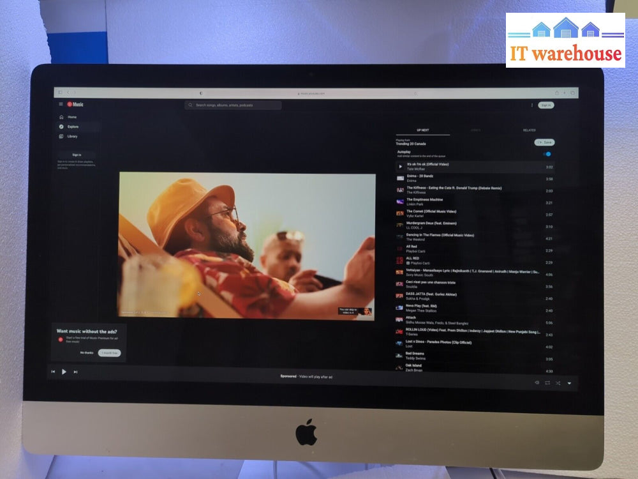Viewport: 638px width, 479px height.
Task: Click the Sign in button at top right
Action: [546, 105]
